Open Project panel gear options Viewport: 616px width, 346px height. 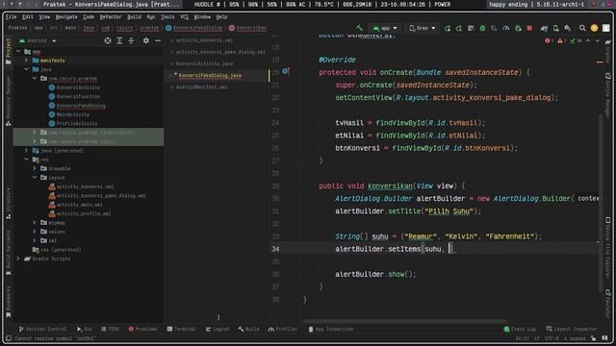(145, 40)
